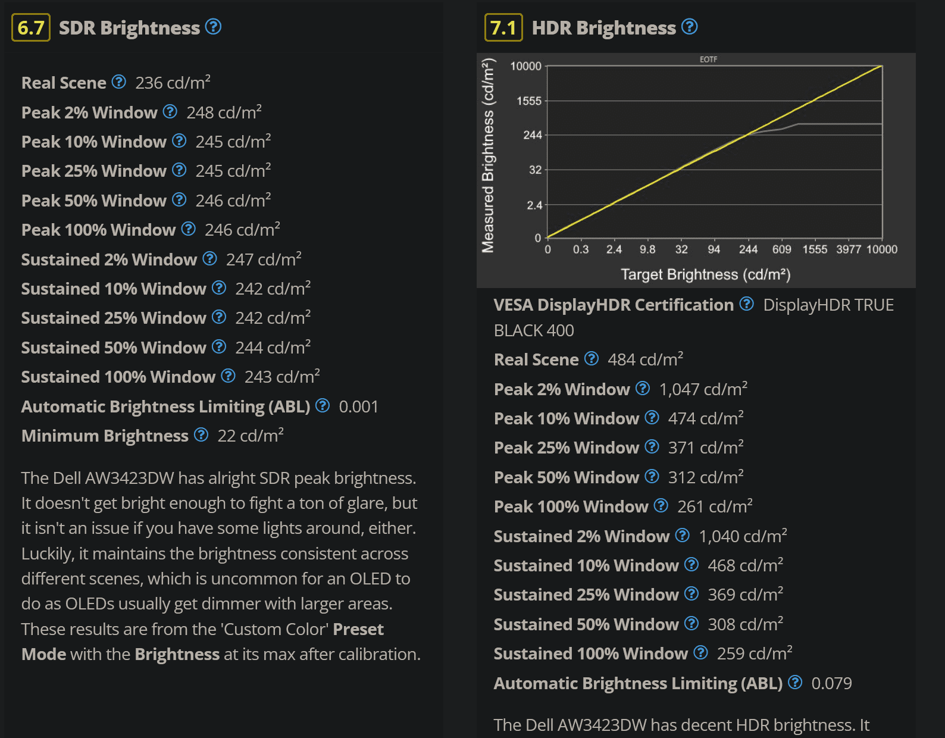Click the 484 cd/m² HDR real scene value

point(646,359)
